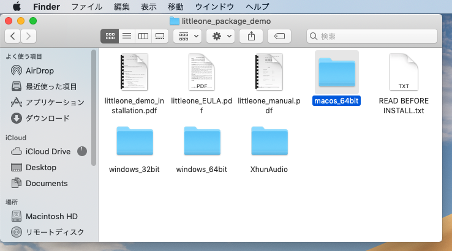This screenshot has height=251, width=452.
Task: Click the edit tags button
Action: (x=279, y=36)
